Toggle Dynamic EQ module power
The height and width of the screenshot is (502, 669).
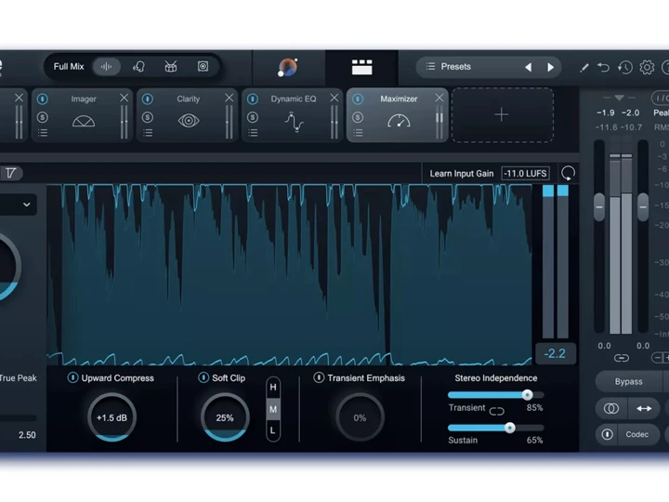point(253,99)
